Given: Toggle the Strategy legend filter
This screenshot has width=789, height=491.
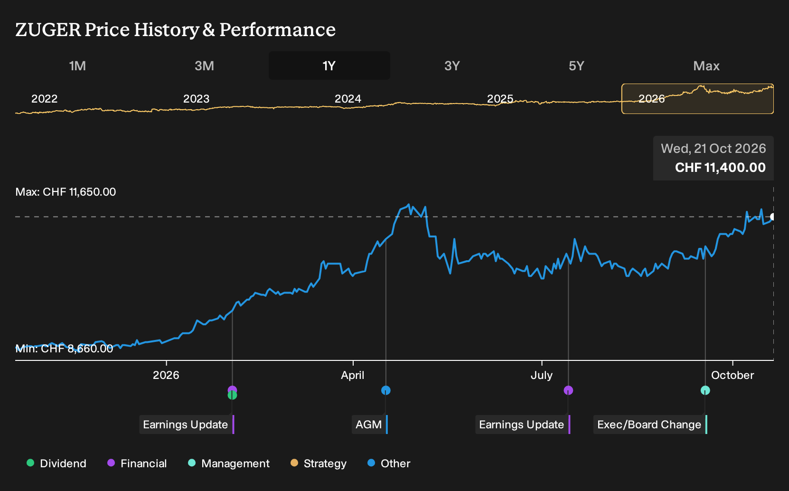Looking at the screenshot, I should [319, 463].
